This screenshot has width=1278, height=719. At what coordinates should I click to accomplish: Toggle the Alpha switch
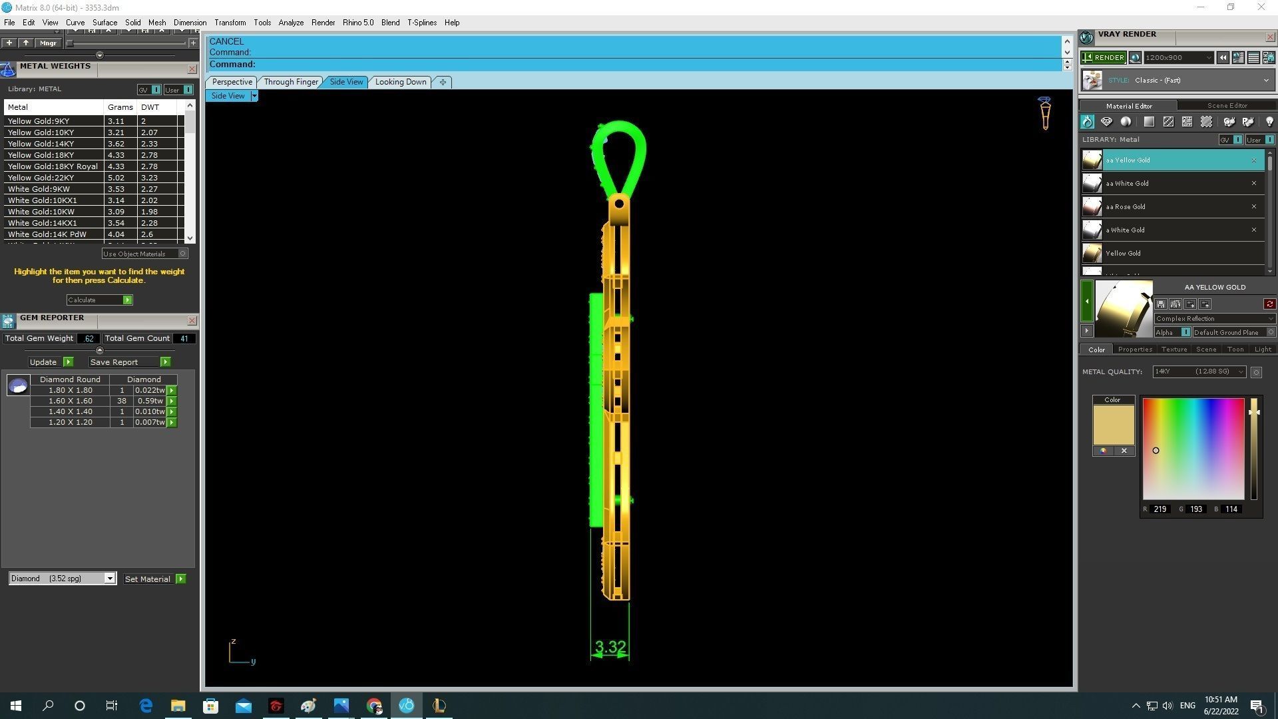[1172, 332]
